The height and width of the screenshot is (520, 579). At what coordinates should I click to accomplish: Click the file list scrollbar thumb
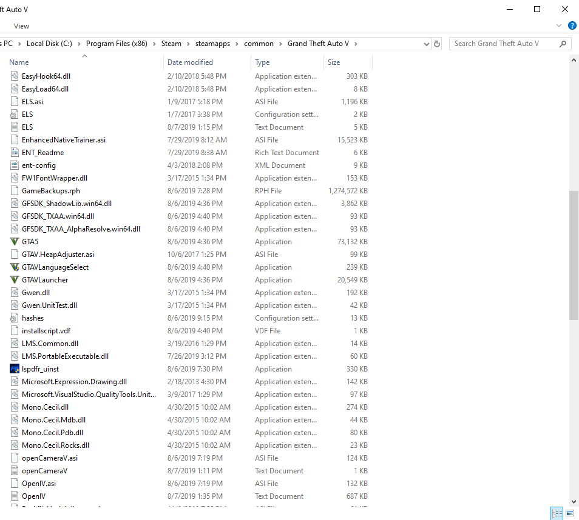(574, 255)
